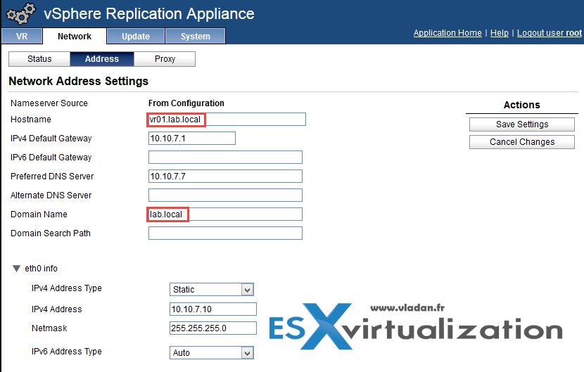Viewport: 584px width, 372px height.
Task: Open the Update tab
Action: [x=136, y=36]
